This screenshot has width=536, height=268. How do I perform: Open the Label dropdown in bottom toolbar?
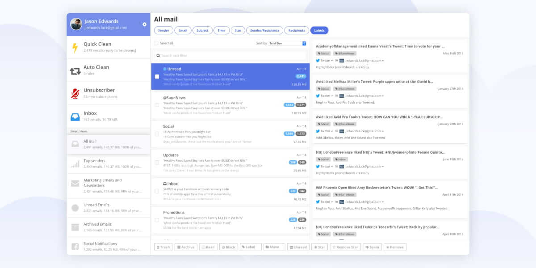(x=251, y=247)
